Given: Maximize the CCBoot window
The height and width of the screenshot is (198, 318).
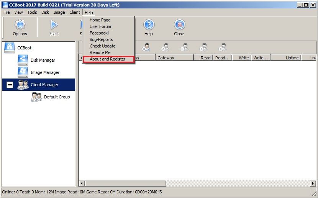Looking at the screenshot, I should [306, 5].
